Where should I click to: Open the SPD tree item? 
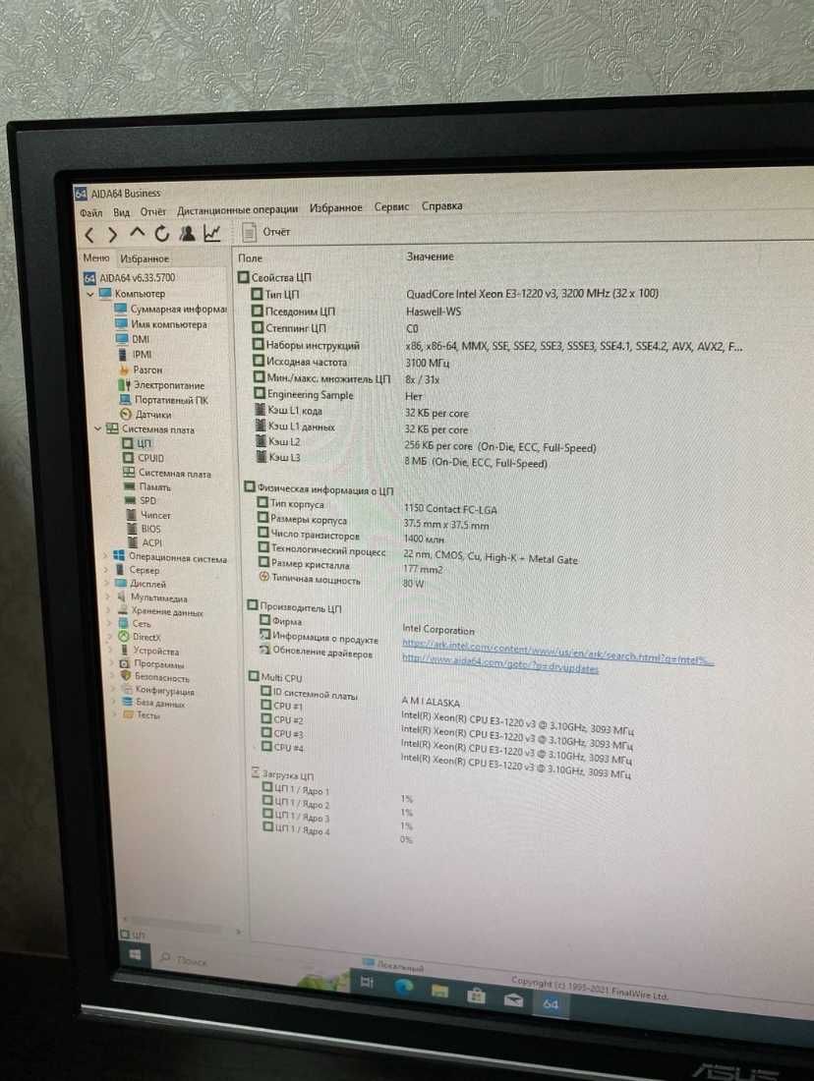pos(141,500)
